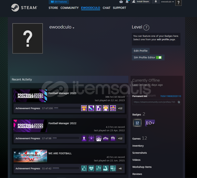The image size is (197, 178).
Task: Click the Install Steam button
Action: pos(141,1)
